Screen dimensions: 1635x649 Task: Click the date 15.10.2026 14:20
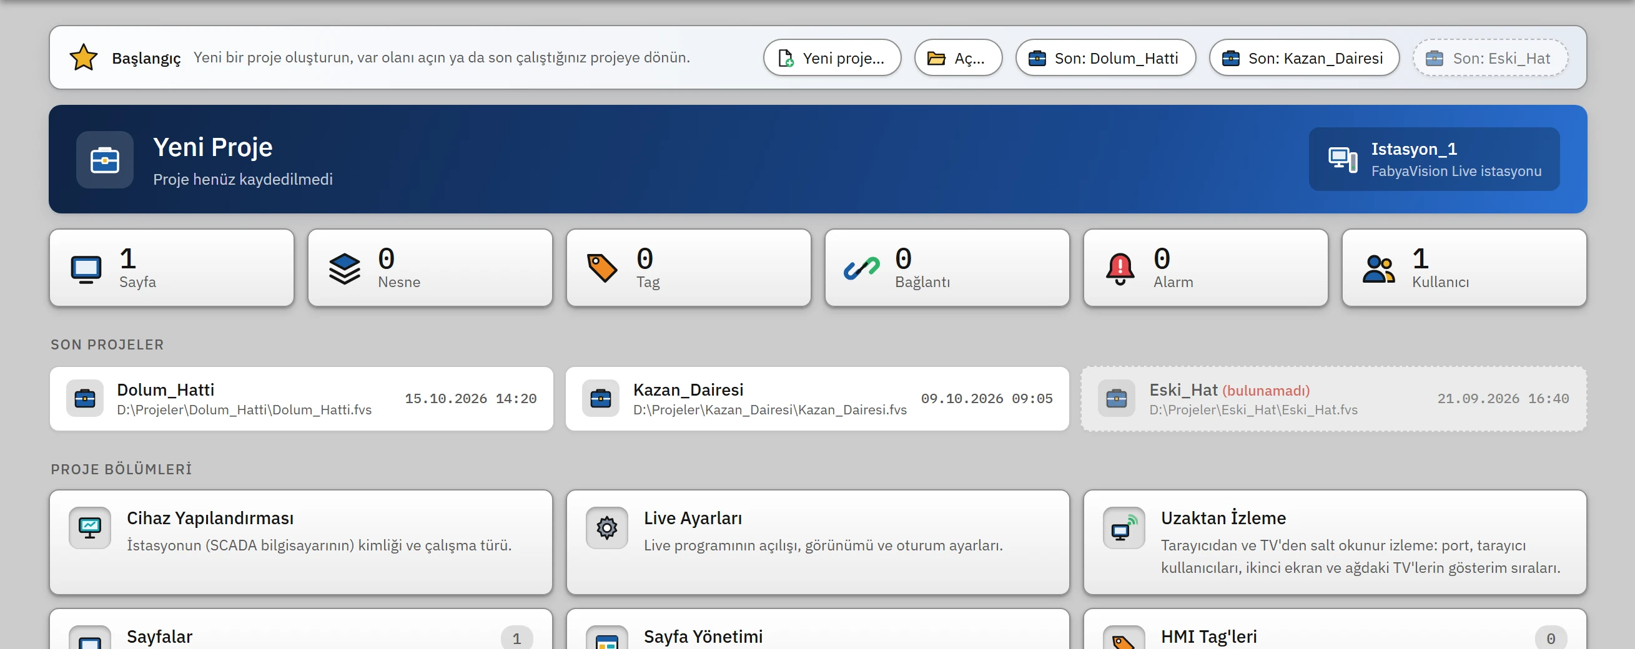click(470, 398)
